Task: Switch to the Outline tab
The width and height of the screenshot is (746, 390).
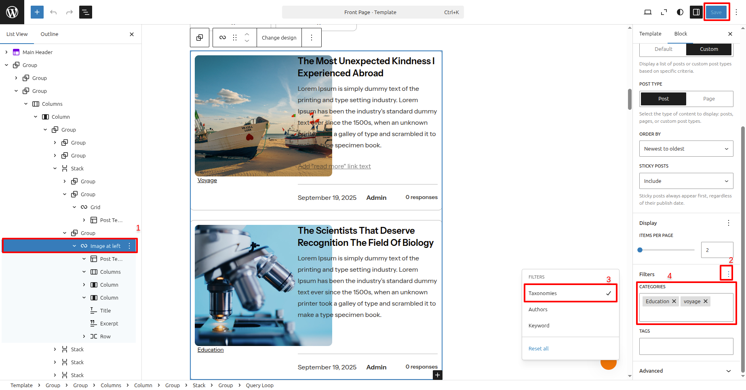Action: click(x=49, y=34)
